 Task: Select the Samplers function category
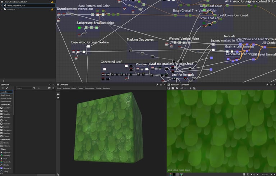(6, 117)
